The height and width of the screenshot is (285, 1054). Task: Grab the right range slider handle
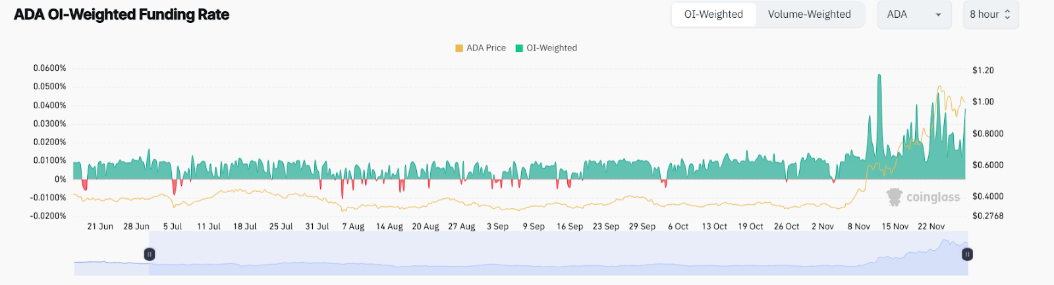(x=967, y=254)
